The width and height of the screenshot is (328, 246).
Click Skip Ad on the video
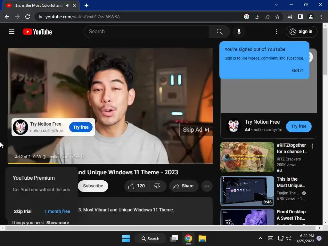click(196, 130)
